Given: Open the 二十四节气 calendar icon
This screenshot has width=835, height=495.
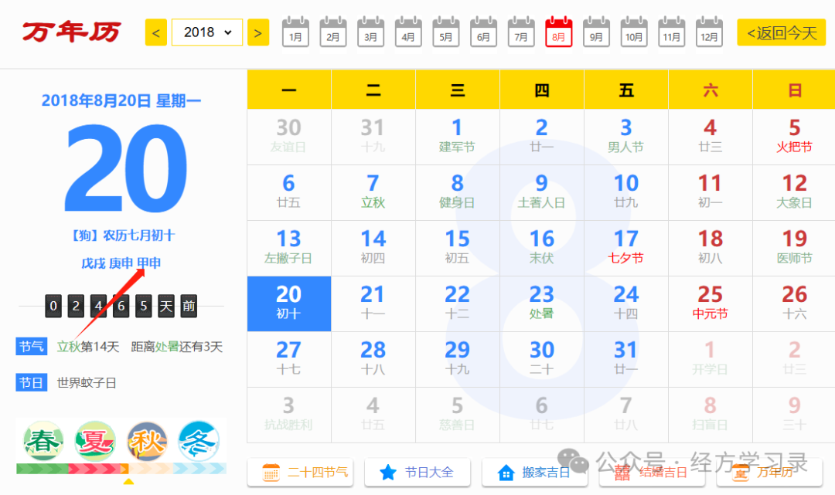Looking at the screenshot, I should 270,473.
